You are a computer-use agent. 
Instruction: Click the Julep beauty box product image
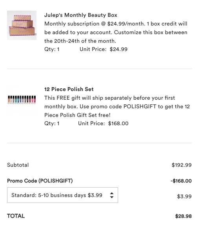tap(22, 25)
